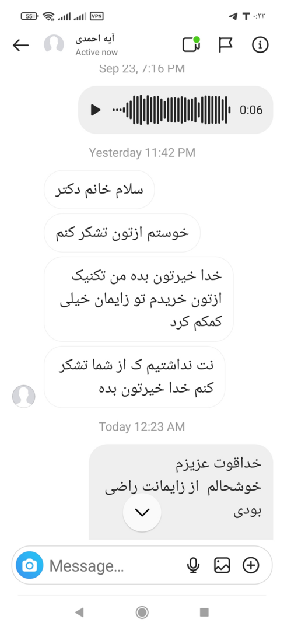This screenshot has height=630, width=284.
Task: Open conversation info (i) icon
Action: (260, 45)
